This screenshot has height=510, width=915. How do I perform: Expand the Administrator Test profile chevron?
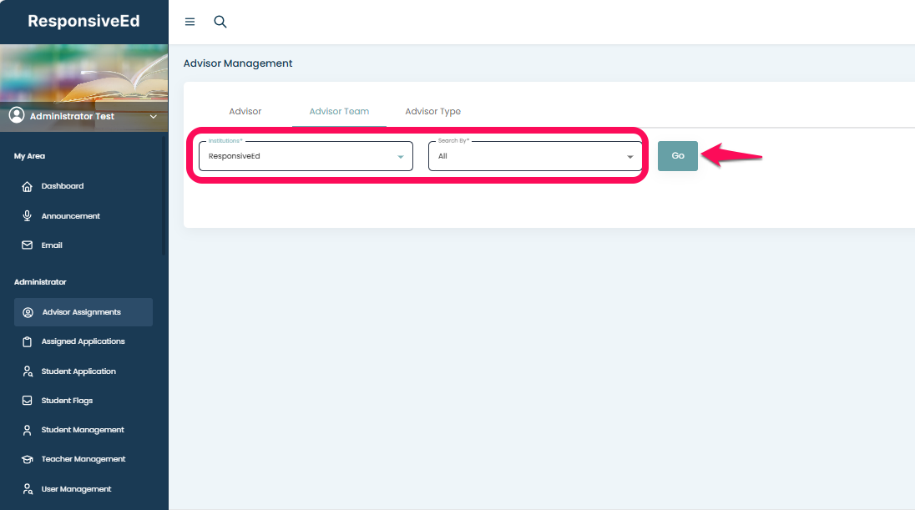(x=153, y=117)
